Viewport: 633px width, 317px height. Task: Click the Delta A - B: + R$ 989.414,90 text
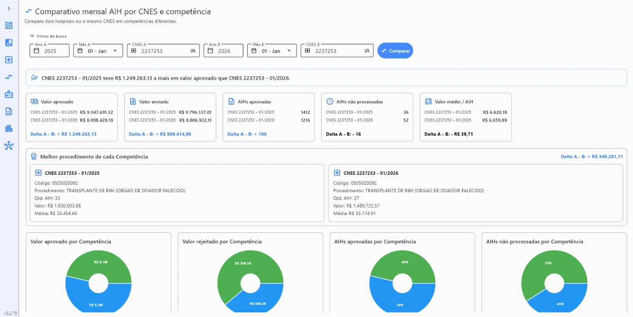[x=160, y=134]
